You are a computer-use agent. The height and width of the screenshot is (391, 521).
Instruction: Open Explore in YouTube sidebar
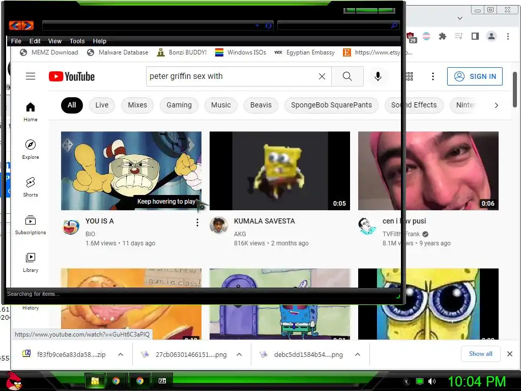click(x=31, y=149)
